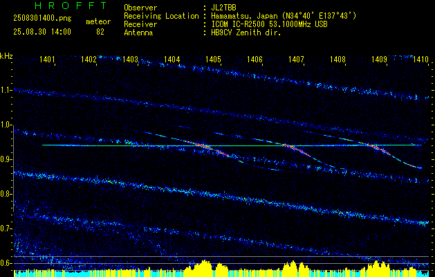The width and height of the screenshot is (435, 277).
Task: Click the 0.9 kHz frequency label
Action: 6,159
